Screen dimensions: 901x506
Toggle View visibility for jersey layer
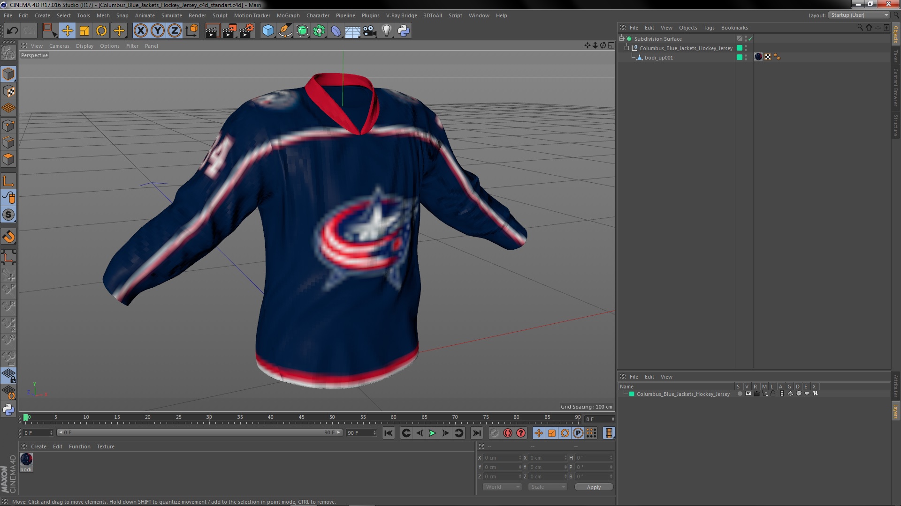[x=748, y=394]
